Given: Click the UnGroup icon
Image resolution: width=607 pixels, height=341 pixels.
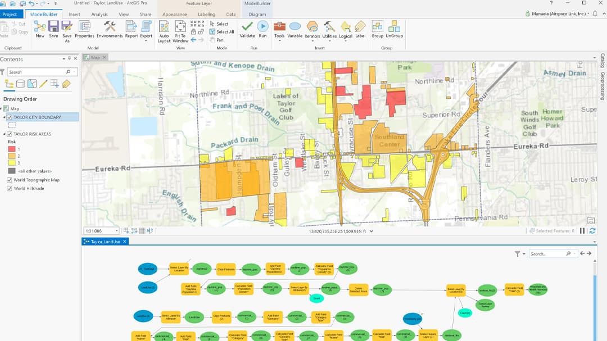Looking at the screenshot, I should 394,29.
